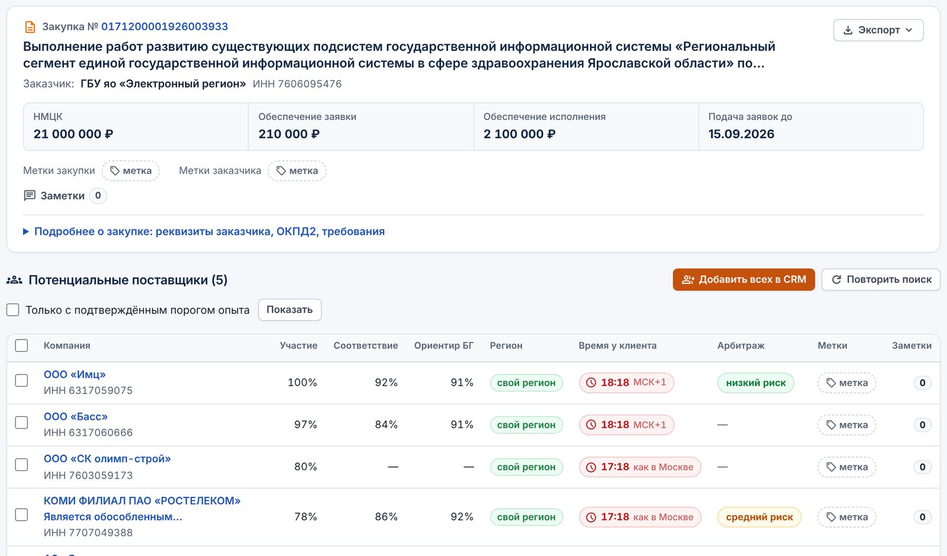Screen dimensions: 947x556
Task: Click clock icon in РОСТЕЛЕКОМ time badge
Action: (x=591, y=518)
